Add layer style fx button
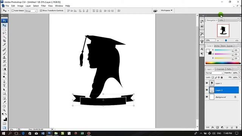Image resolution: width=242 pixels, height=136 pixels. (x=213, y=127)
